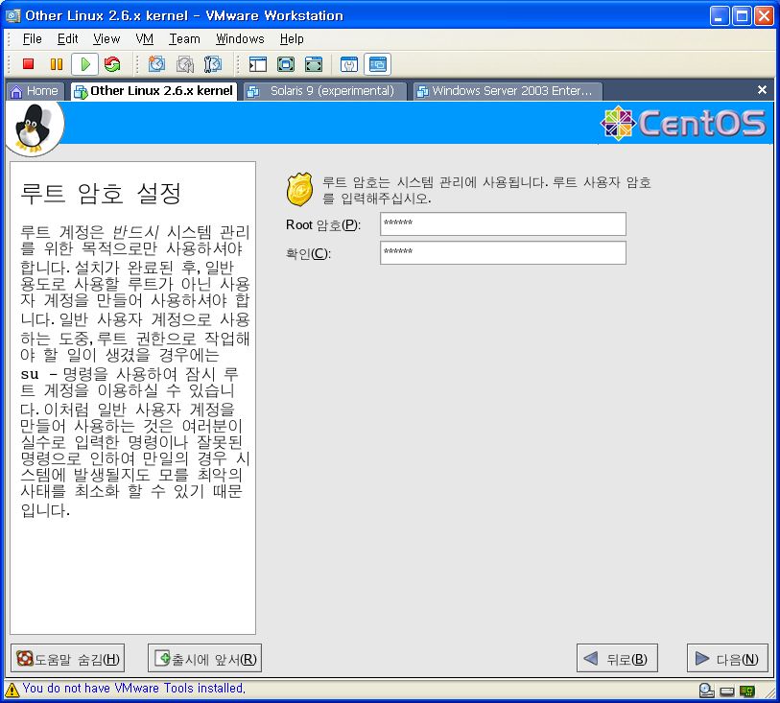Enter full screen mode via toolbar icon
Viewport: 780px width, 703px height.
[x=285, y=64]
